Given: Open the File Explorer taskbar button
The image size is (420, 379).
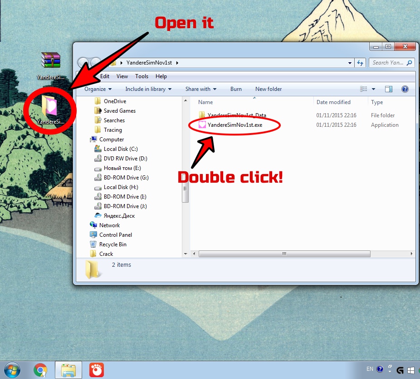Looking at the screenshot, I should coord(68,370).
